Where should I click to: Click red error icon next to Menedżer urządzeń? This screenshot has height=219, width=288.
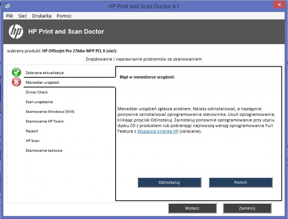point(16,82)
